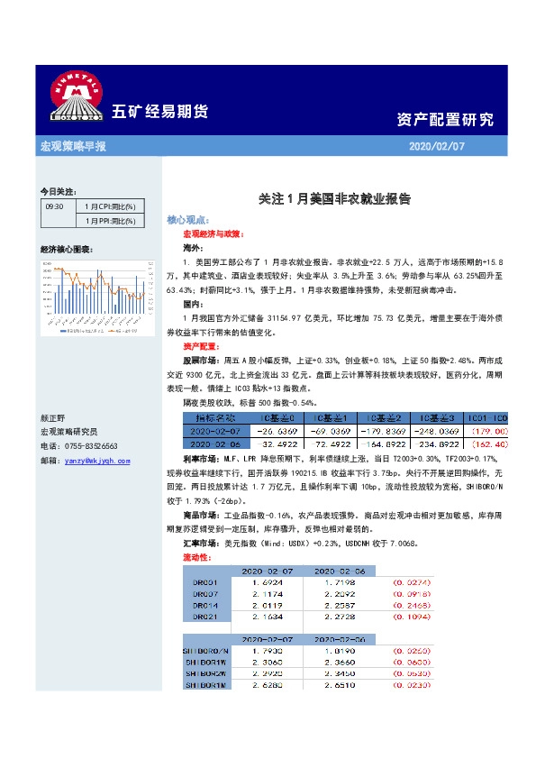Click the IC基差3 column header
The image size is (536, 759).
coord(437,417)
